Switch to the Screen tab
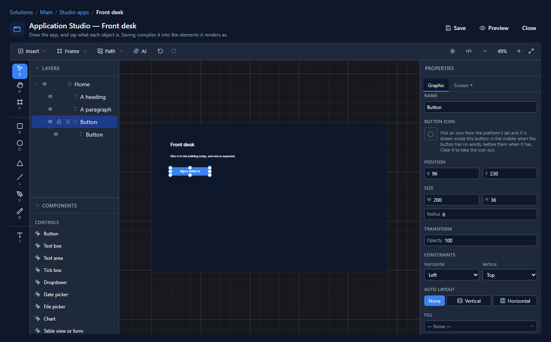 click(463, 85)
